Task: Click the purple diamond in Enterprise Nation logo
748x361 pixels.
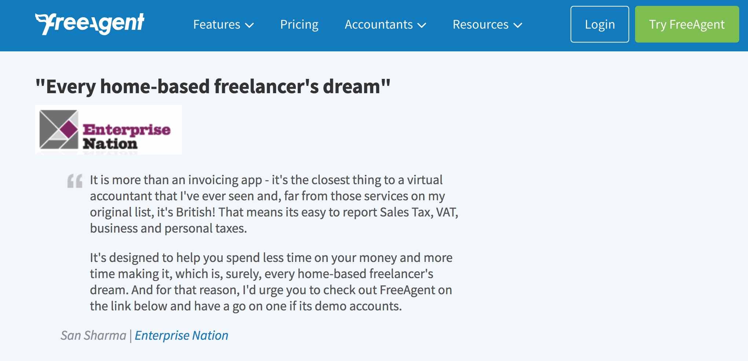Action: coord(69,129)
